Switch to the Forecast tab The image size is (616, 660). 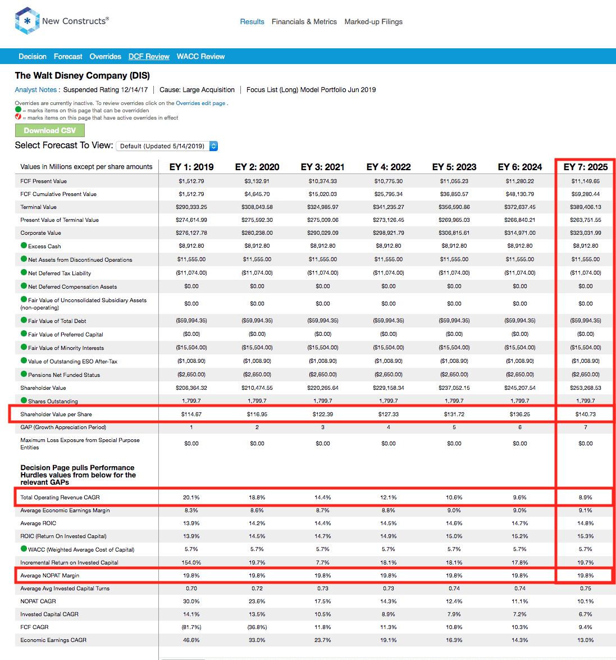68,56
